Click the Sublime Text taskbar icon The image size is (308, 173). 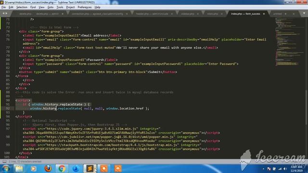tap(90, 169)
